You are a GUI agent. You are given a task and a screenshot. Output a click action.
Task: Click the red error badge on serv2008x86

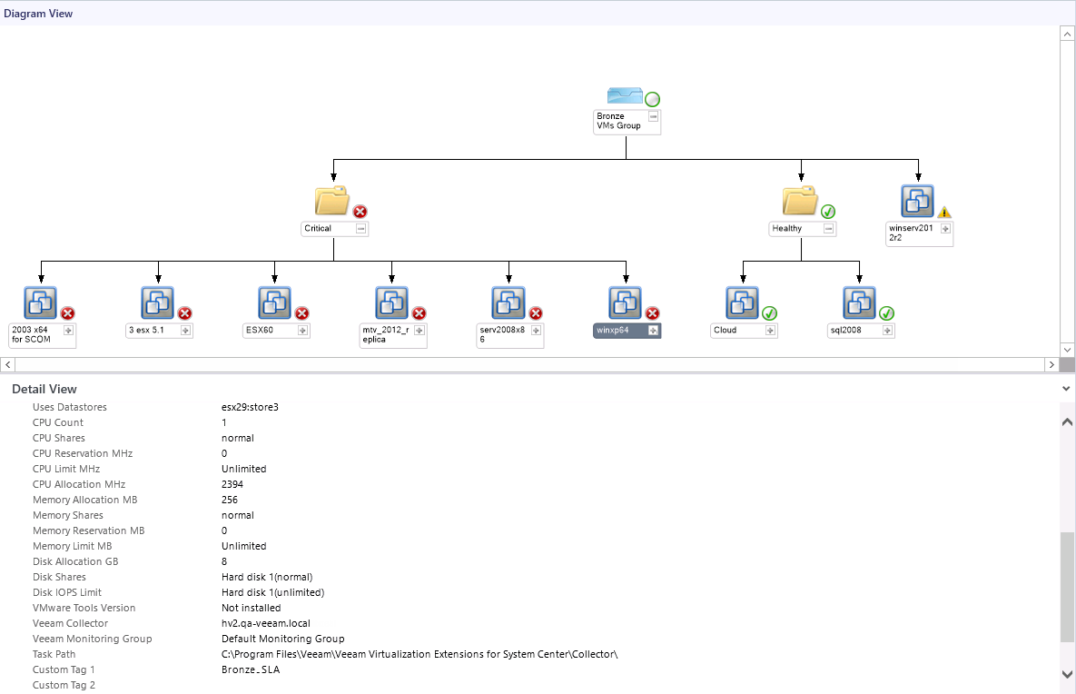click(x=536, y=313)
